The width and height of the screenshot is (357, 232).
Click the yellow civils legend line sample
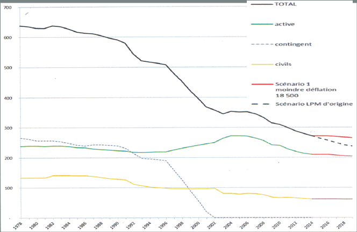point(262,64)
